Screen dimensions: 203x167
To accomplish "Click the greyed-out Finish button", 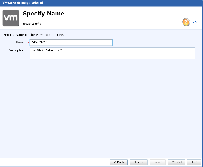I will click(x=158, y=162).
